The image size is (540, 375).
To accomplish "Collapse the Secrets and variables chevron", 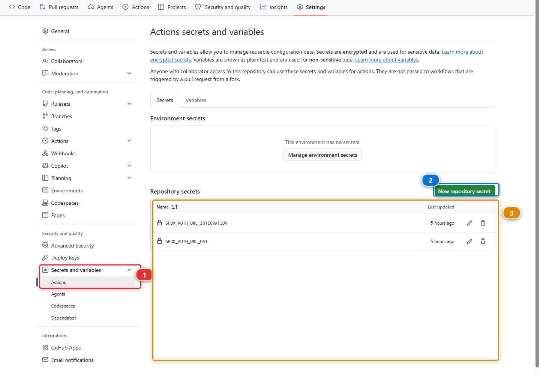I will click(x=129, y=270).
